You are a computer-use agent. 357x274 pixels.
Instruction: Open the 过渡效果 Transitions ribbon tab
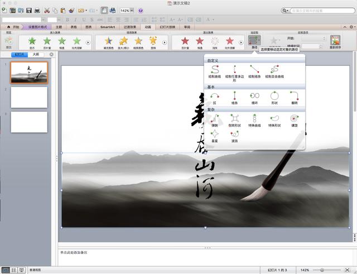[x=130, y=27]
